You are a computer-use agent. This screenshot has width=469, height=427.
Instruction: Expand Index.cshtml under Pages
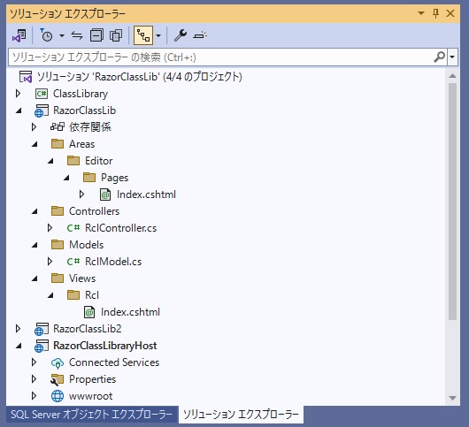pyautogui.click(x=81, y=194)
